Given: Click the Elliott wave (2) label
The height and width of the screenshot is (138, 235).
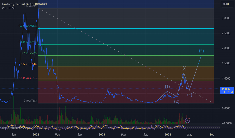Looking at the screenshot, I should click(177, 101).
